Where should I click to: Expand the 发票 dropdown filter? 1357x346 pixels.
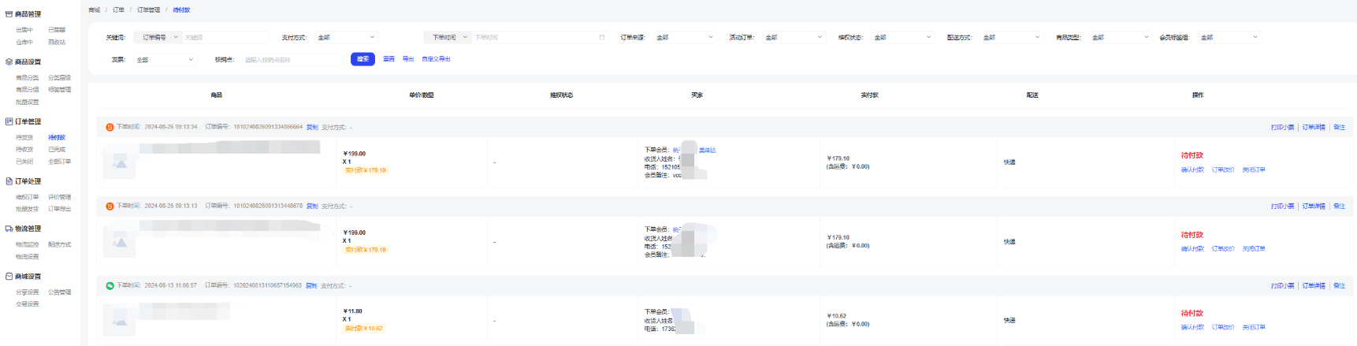(x=164, y=60)
